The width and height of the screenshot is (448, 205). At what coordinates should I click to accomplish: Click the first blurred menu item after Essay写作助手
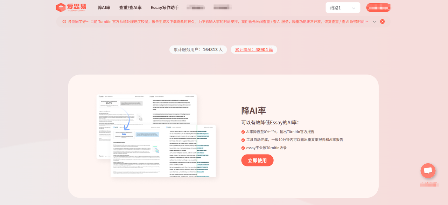(x=196, y=7)
